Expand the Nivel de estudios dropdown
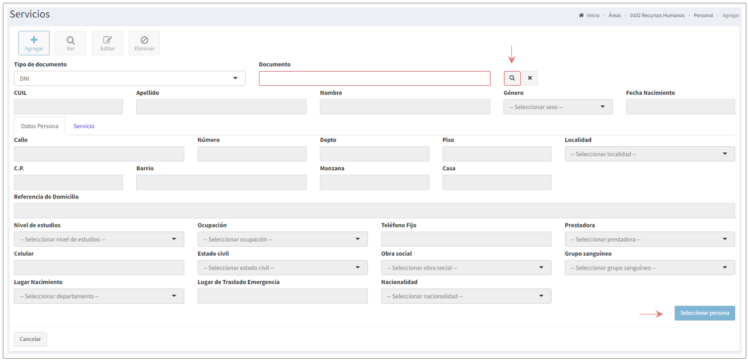748x362 pixels. tap(99, 239)
